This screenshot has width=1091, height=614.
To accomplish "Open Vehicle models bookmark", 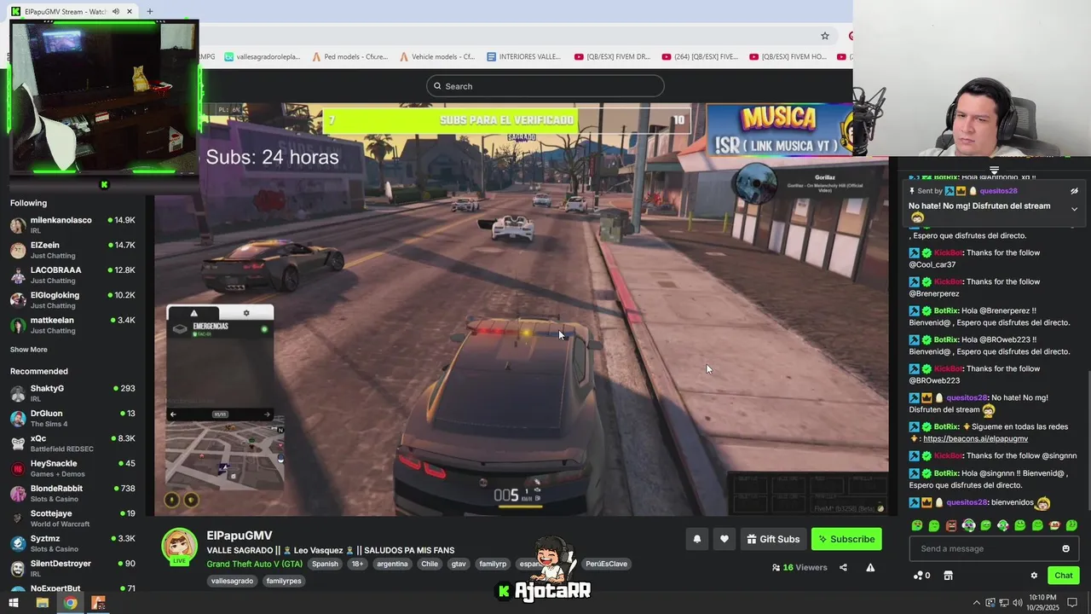I will pos(436,57).
